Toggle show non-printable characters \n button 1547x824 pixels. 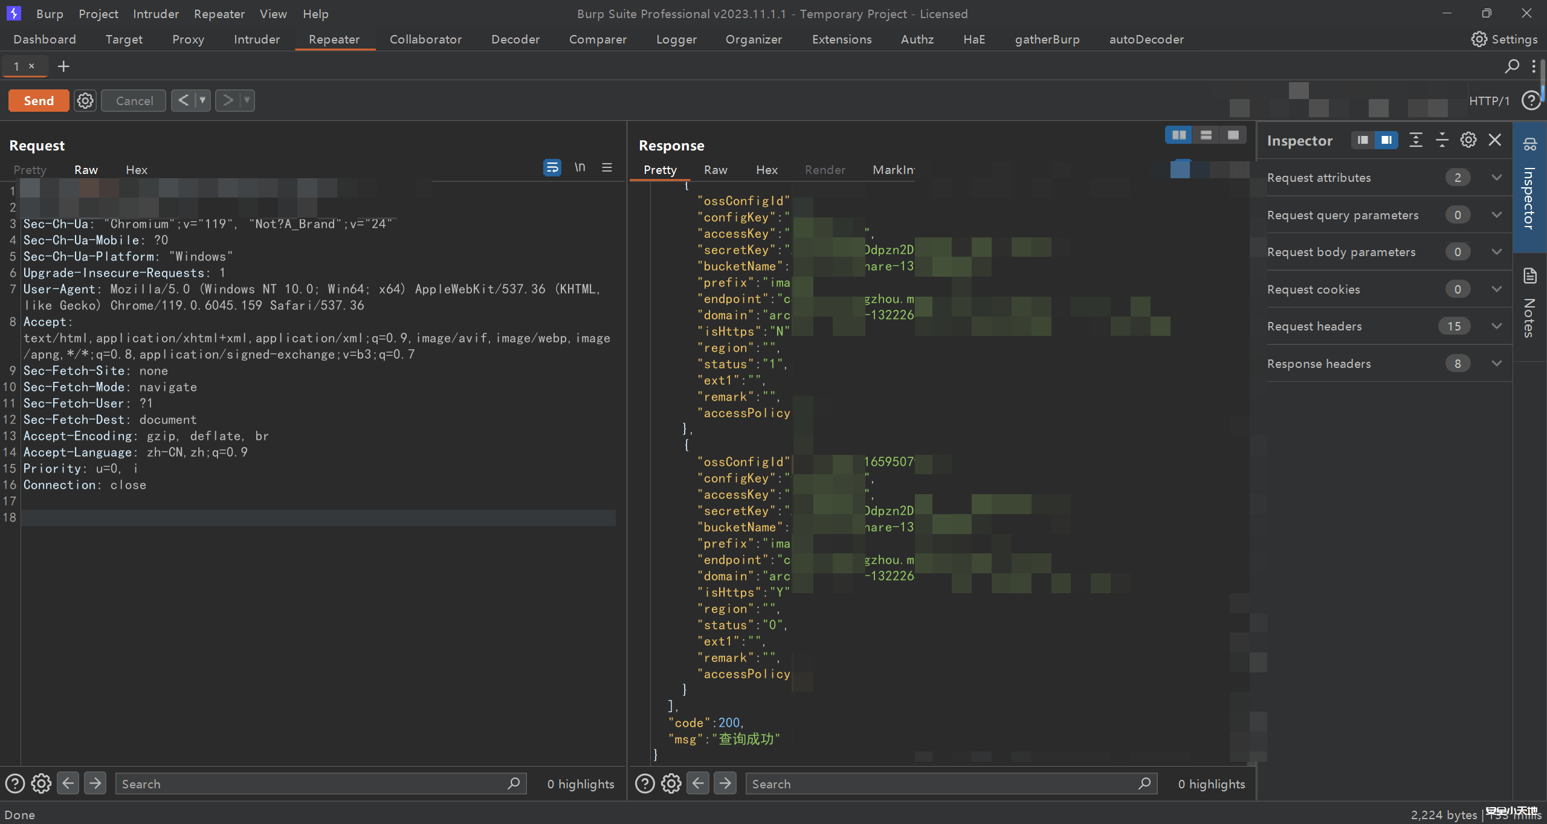(580, 167)
